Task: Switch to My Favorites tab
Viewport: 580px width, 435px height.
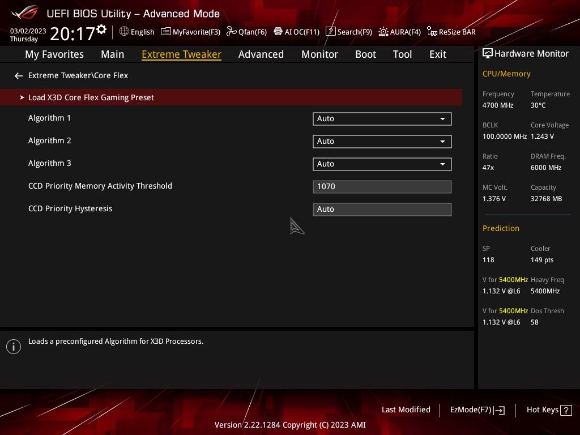Action: point(54,54)
